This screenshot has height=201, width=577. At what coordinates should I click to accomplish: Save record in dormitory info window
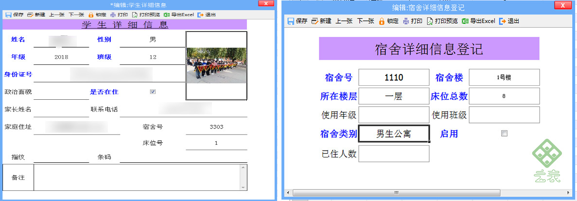click(297, 21)
